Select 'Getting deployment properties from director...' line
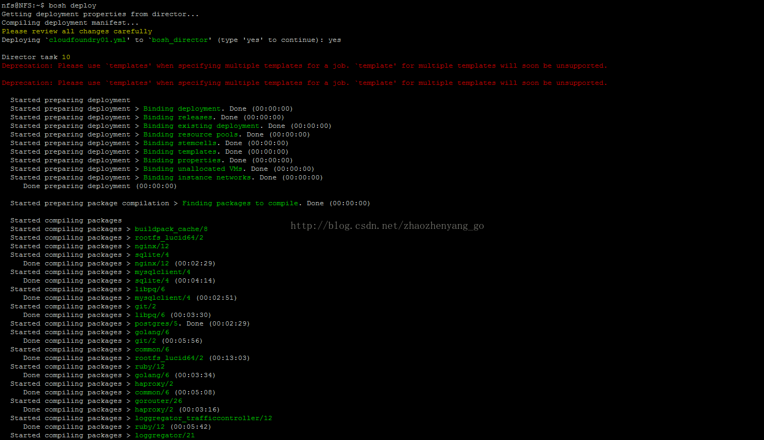 [x=100, y=14]
